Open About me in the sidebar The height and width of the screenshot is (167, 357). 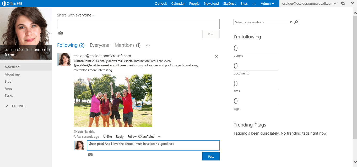coord(12,74)
